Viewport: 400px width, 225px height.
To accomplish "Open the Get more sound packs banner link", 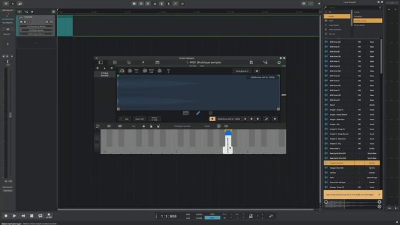I will [350, 194].
